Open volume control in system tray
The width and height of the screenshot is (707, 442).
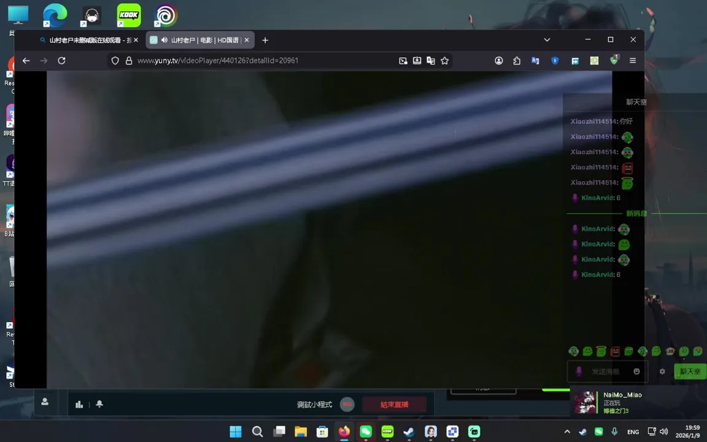coord(663,432)
